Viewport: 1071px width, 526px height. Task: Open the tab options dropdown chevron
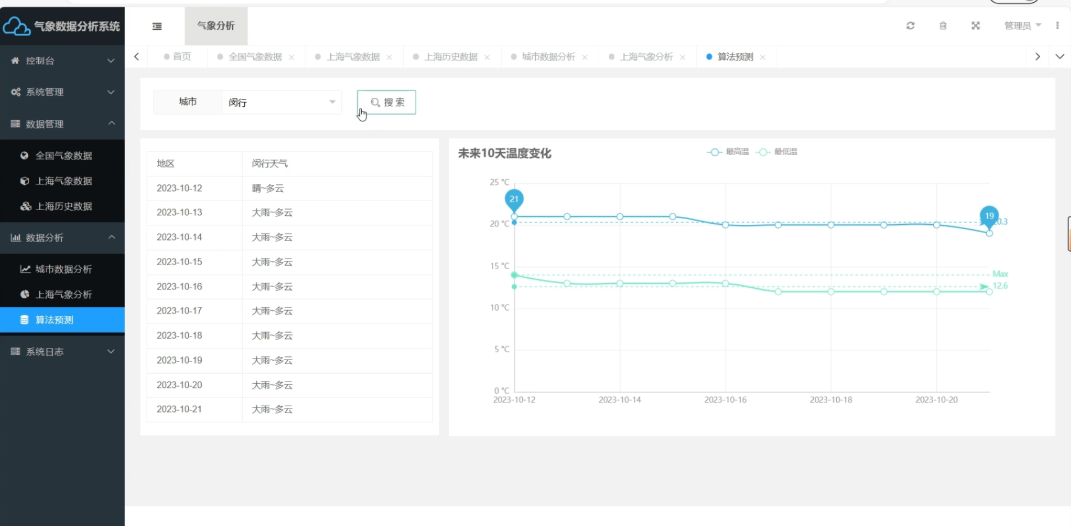(x=1060, y=57)
